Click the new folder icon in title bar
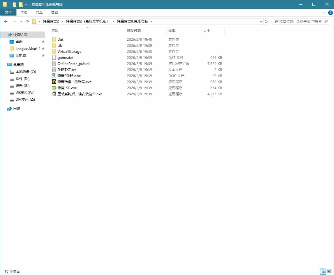Screen dimensions: 334x275 (21, 4)
